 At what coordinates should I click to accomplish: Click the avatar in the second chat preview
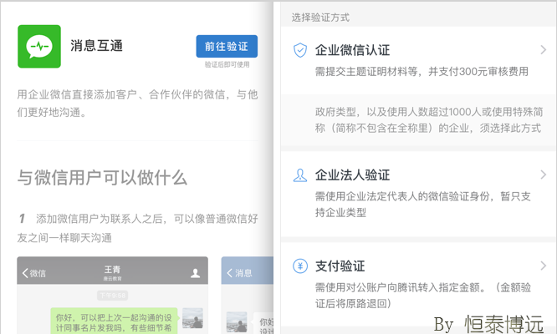tap(237, 322)
